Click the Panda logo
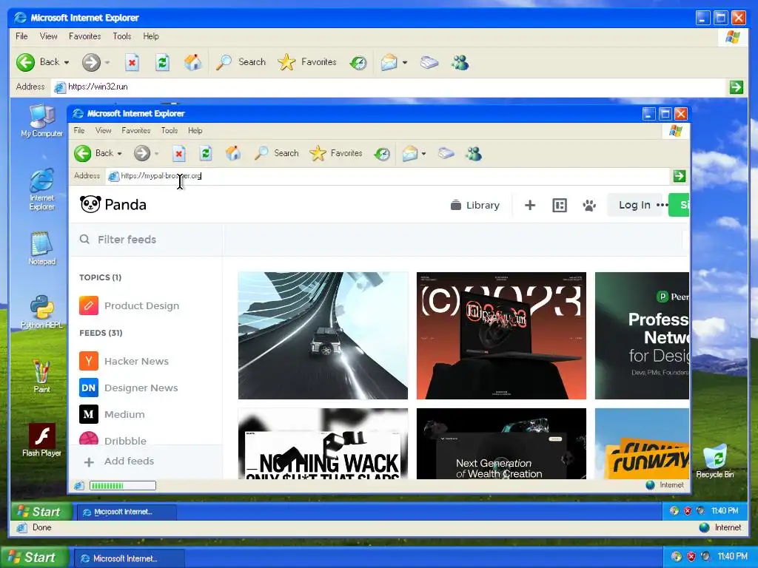 pos(113,205)
